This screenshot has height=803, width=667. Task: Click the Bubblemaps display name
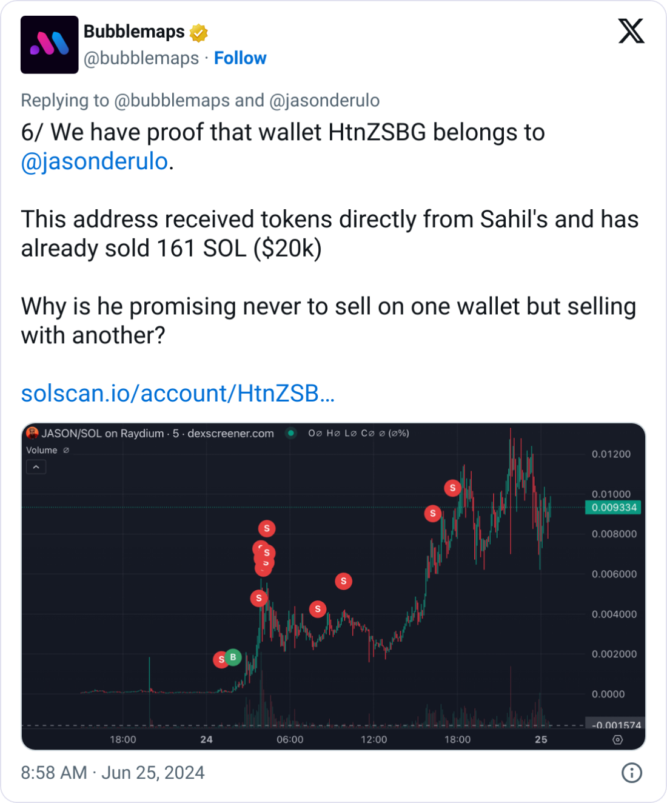(134, 32)
